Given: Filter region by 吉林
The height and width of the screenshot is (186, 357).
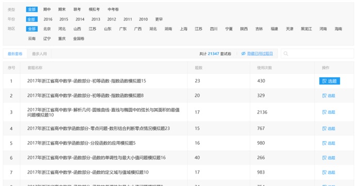Looking at the screenshot, I should click(259, 29).
